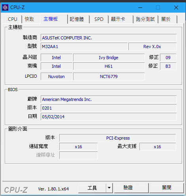Click the BIOS version value 0201

coord(109,108)
